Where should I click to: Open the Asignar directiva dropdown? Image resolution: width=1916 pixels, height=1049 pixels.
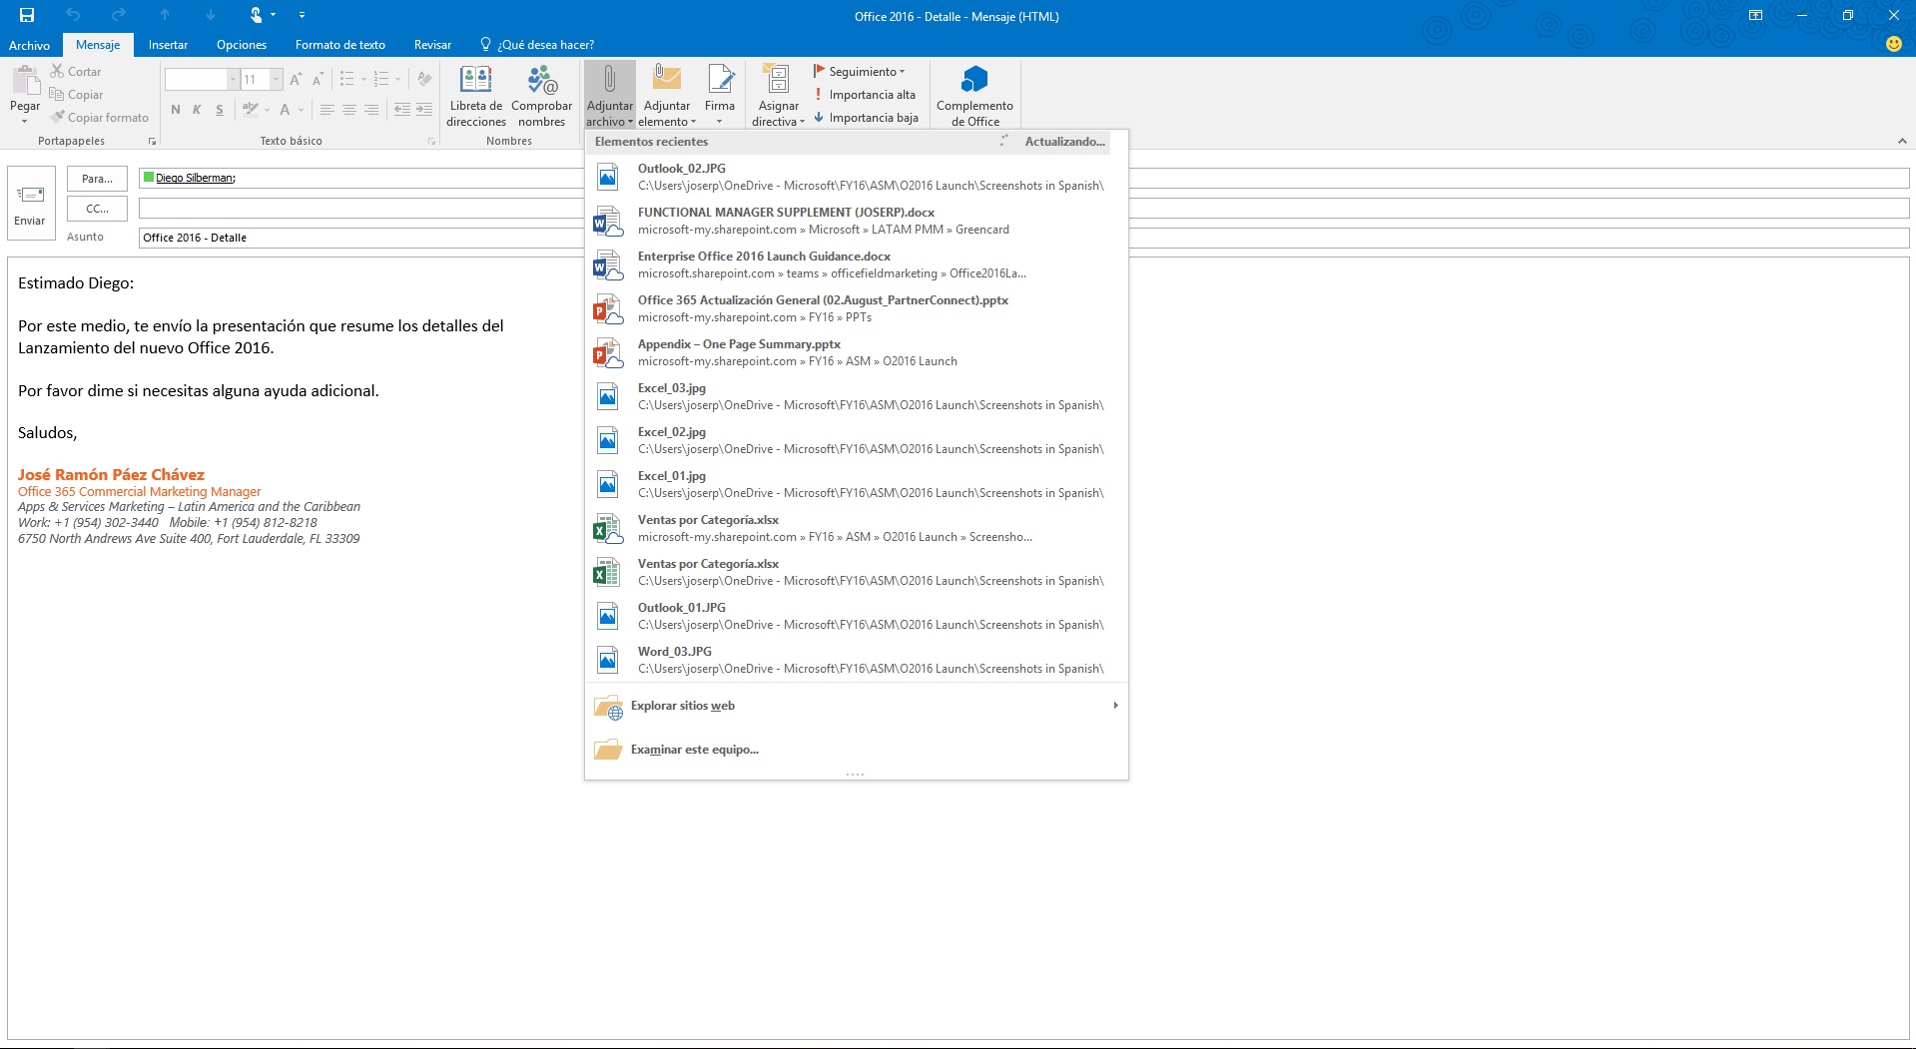pos(778,96)
